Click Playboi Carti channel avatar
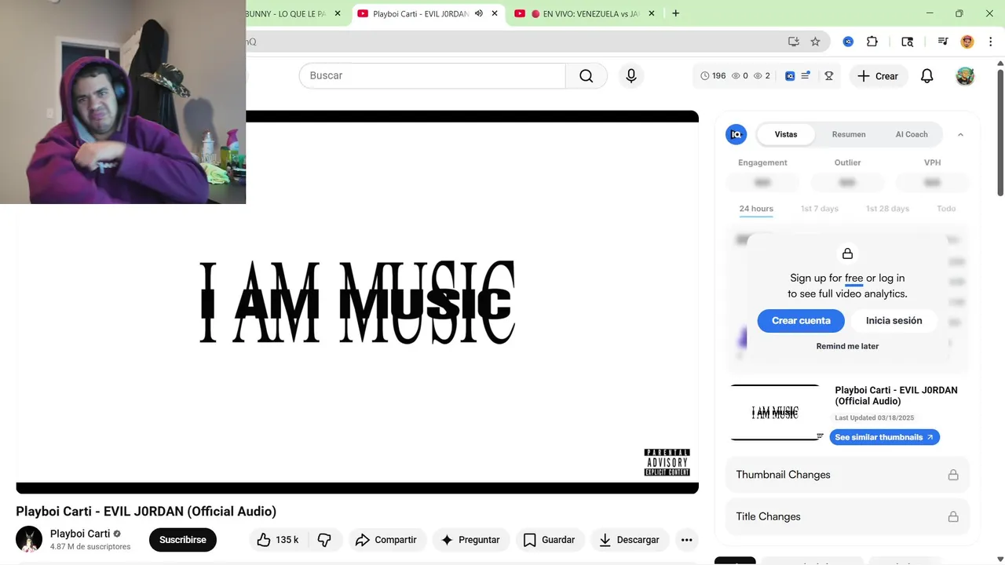 point(29,539)
